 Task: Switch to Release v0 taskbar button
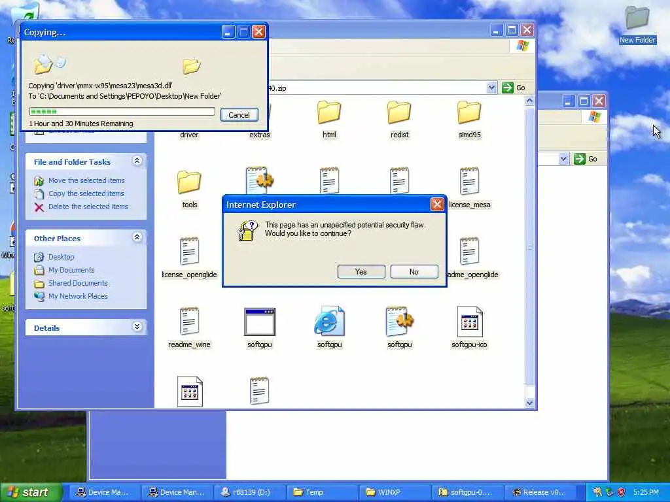[x=540, y=492]
